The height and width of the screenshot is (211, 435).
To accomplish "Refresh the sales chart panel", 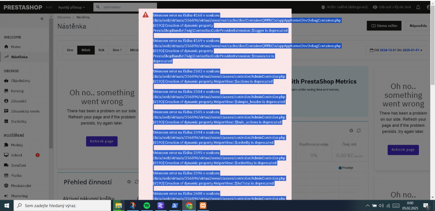I will (x=359, y=130).
